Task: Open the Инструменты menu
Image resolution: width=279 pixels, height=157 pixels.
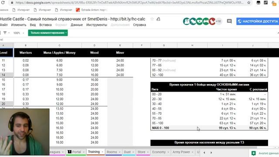Action: click(97, 25)
